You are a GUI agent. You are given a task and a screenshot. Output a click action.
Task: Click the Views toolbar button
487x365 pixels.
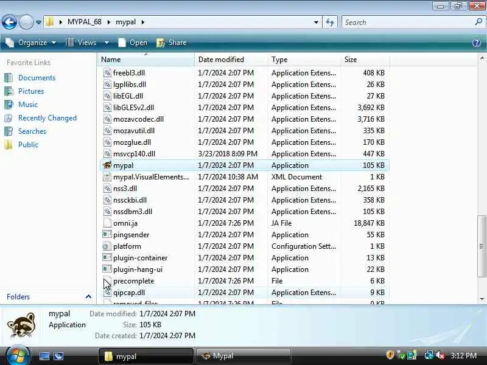point(81,43)
